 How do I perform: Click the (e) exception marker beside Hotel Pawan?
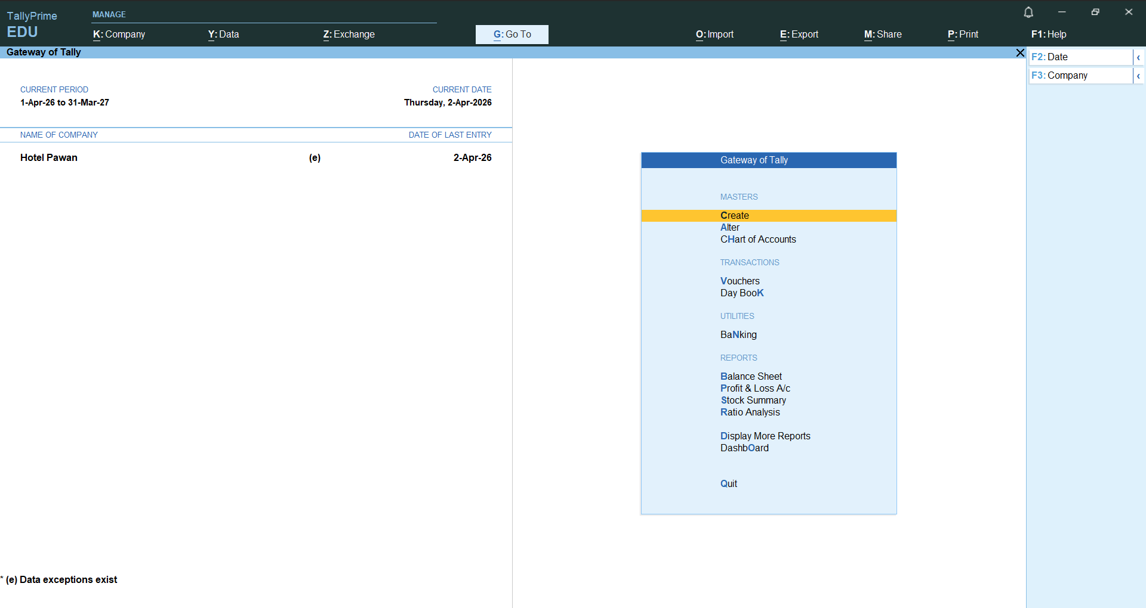click(315, 158)
